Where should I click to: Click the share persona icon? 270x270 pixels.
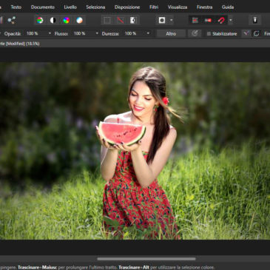(12, 20)
